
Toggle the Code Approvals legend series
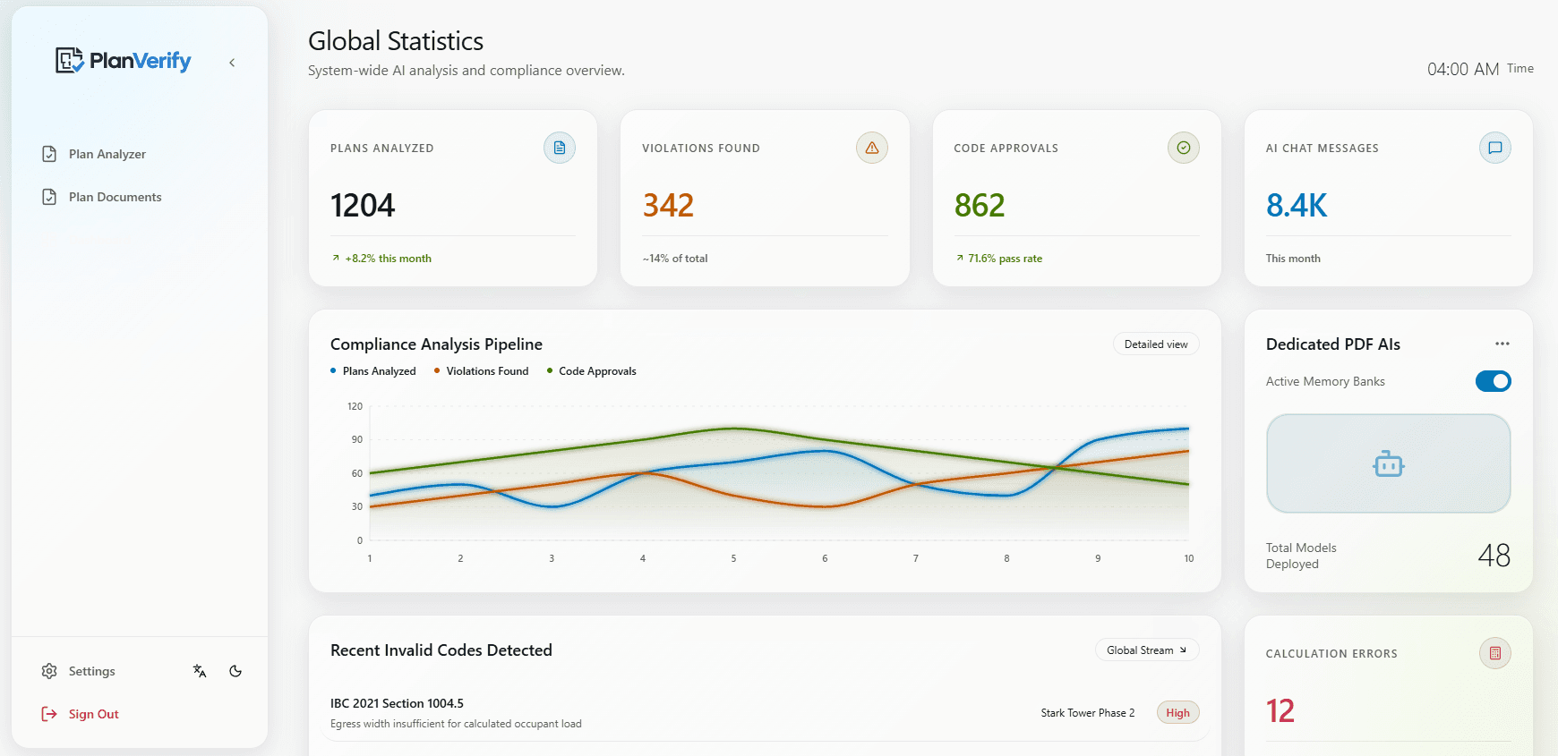(x=592, y=371)
